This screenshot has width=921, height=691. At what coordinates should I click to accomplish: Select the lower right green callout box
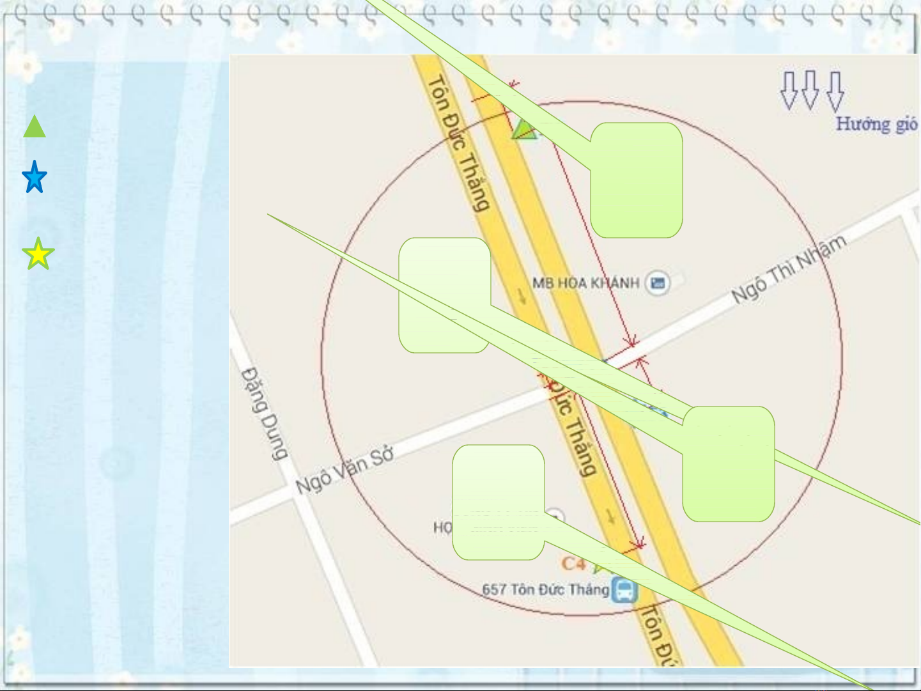pos(728,463)
